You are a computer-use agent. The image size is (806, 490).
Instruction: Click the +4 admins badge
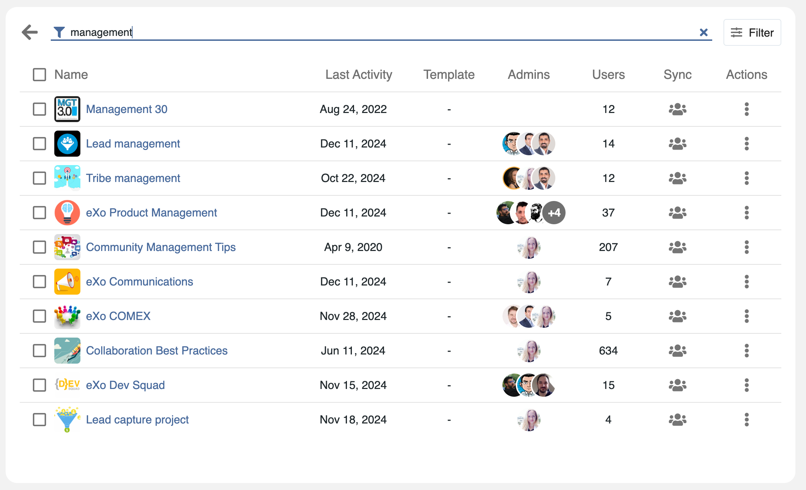554,213
